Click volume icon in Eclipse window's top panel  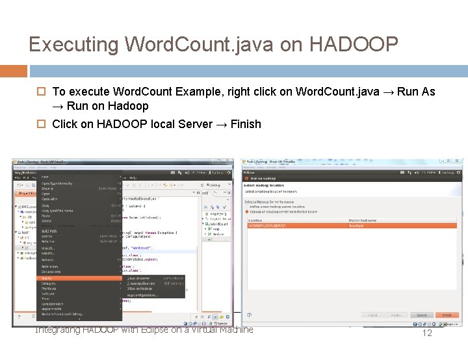point(187,173)
